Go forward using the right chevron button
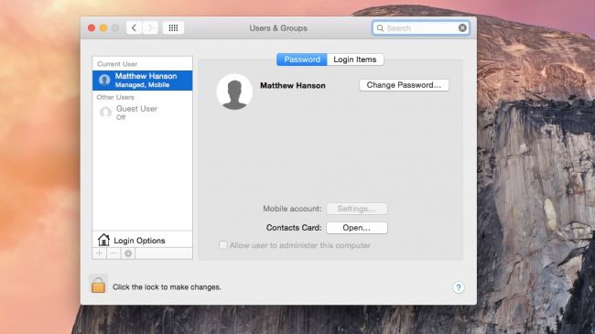 pyautogui.click(x=150, y=27)
